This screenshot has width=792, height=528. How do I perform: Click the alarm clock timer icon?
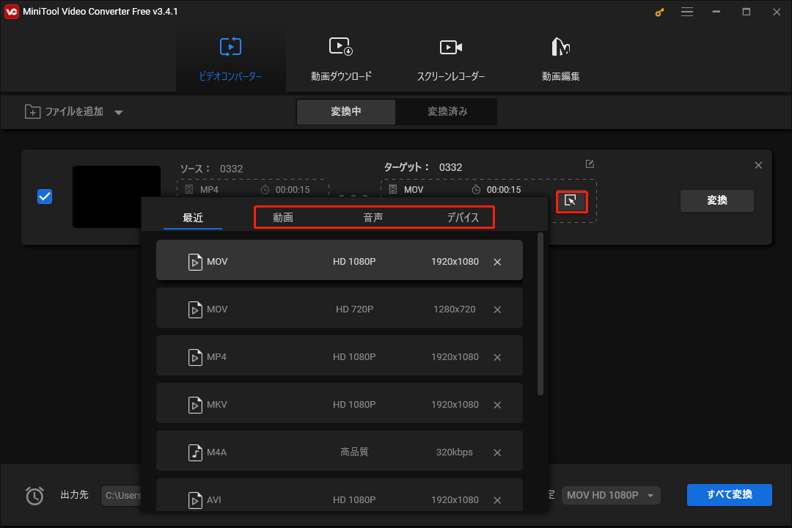34,495
